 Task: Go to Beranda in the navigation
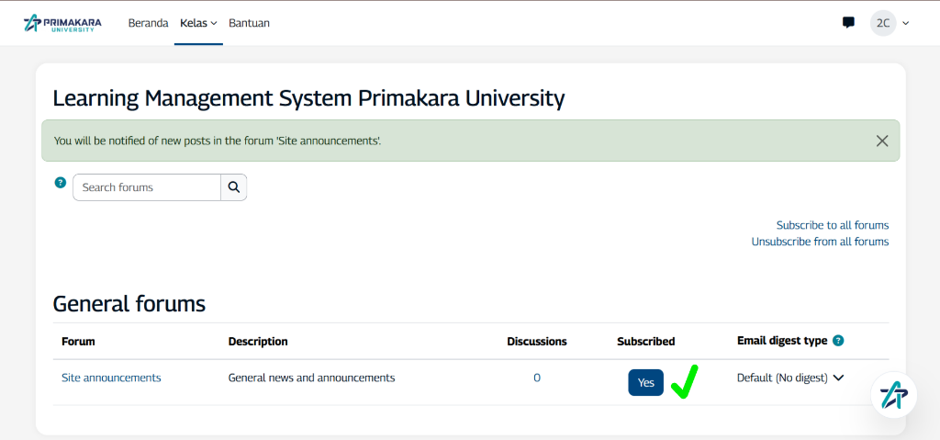148,23
